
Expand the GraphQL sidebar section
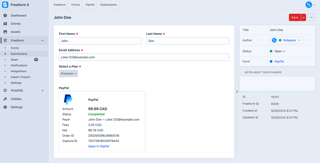[42, 90]
